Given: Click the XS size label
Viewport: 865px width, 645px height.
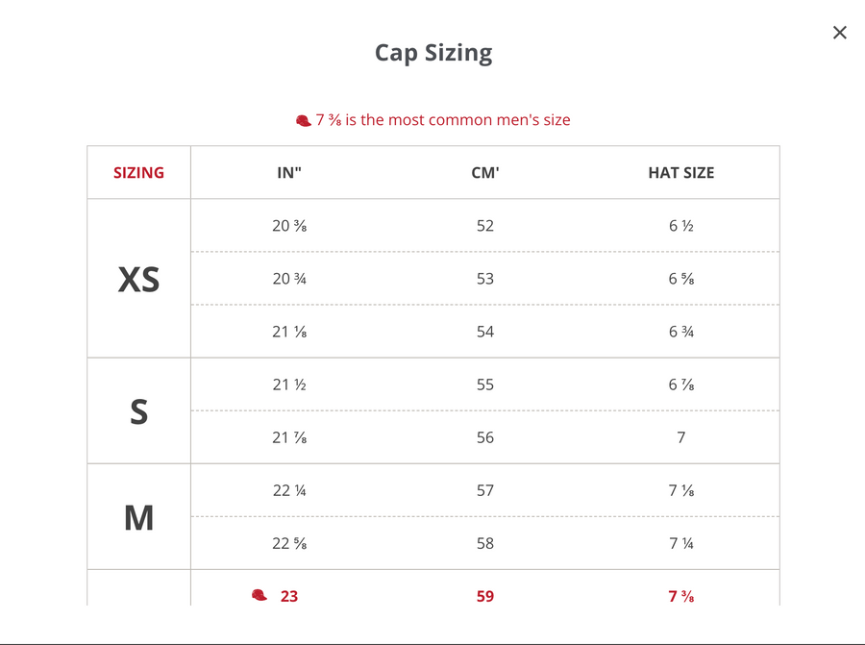Looking at the screenshot, I should [138, 279].
